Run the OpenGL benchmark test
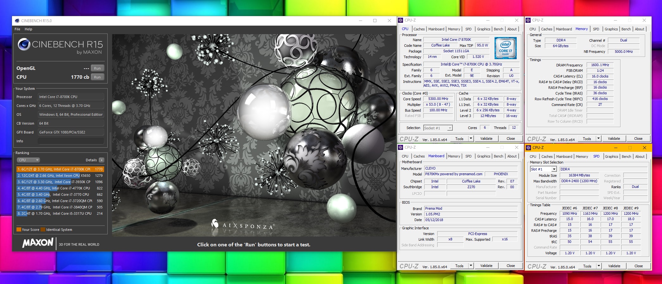662x284 pixels. [97, 68]
